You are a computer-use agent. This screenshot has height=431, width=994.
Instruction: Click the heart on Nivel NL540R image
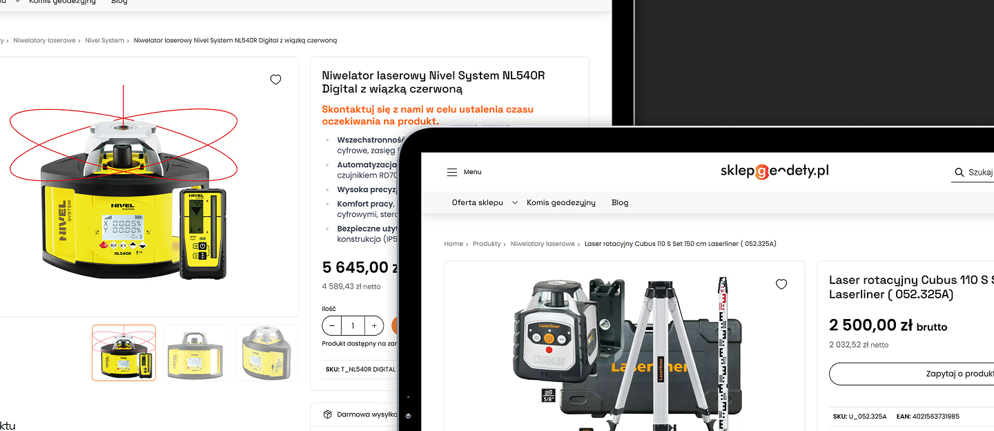pos(275,79)
